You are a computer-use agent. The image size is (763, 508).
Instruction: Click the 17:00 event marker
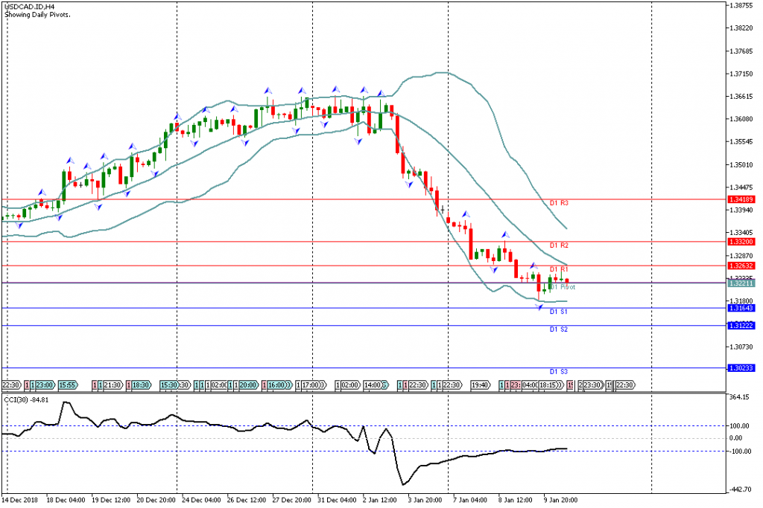pyautogui.click(x=311, y=385)
